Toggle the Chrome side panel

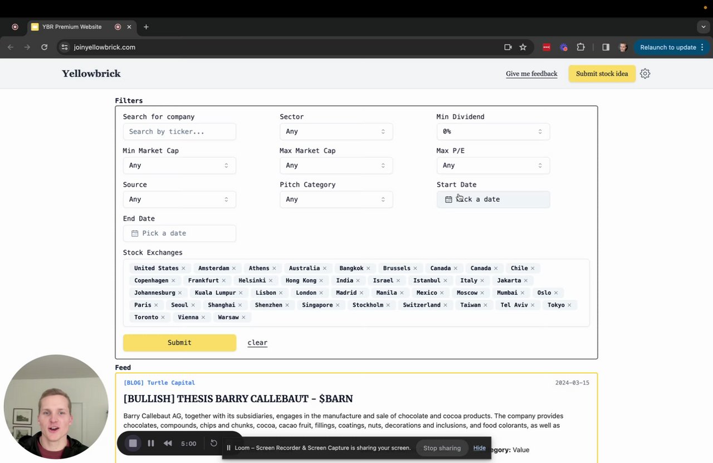605,47
